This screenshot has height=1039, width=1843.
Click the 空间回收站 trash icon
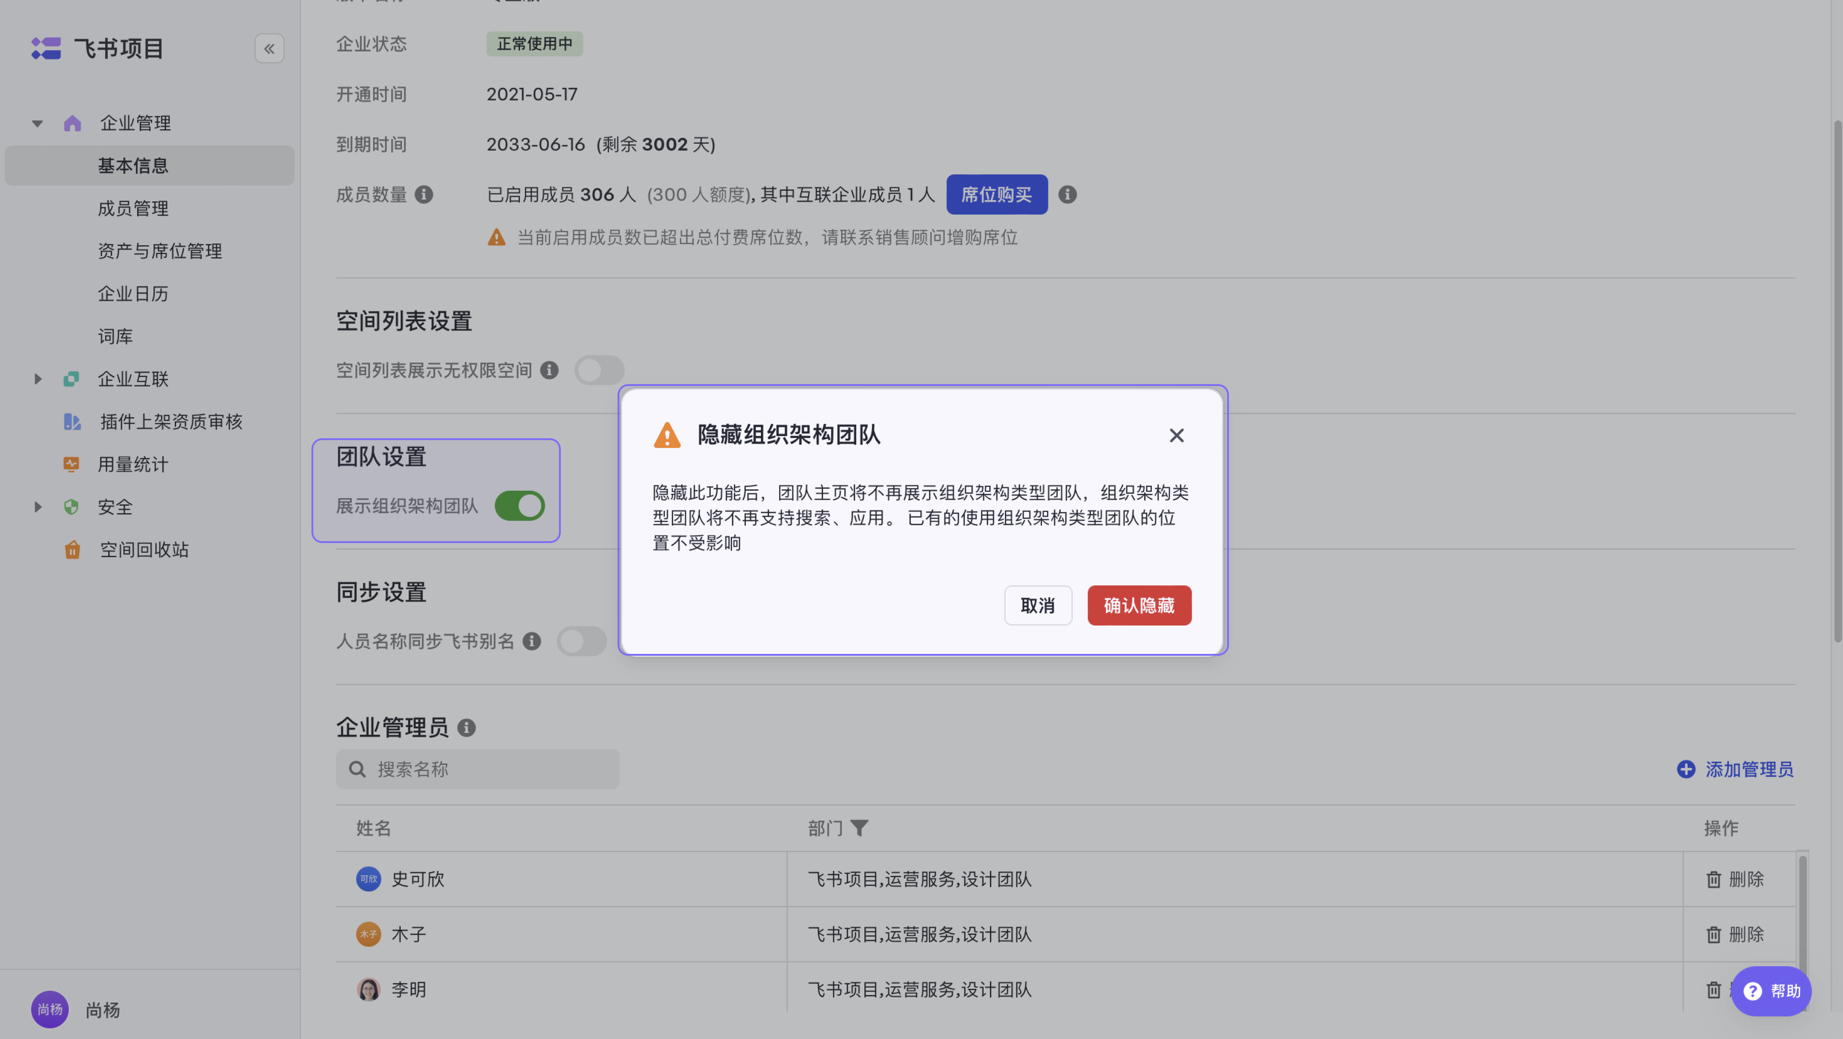pos(71,550)
